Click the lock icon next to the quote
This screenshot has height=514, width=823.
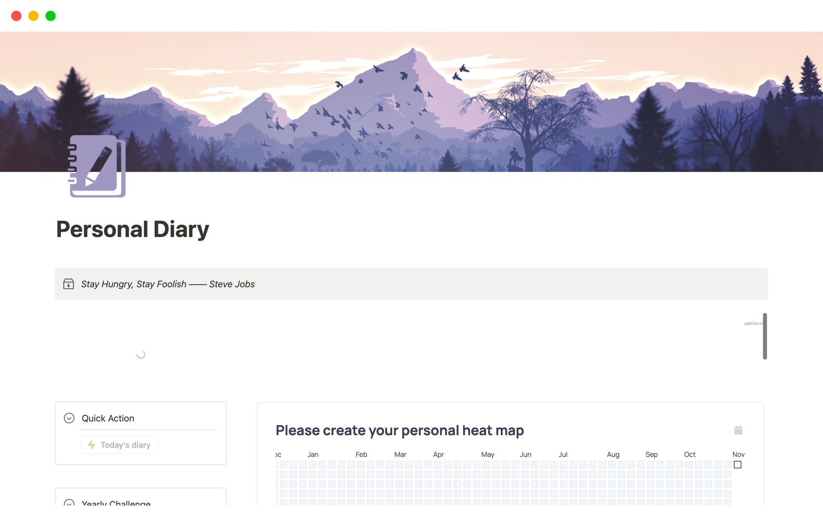click(x=68, y=284)
